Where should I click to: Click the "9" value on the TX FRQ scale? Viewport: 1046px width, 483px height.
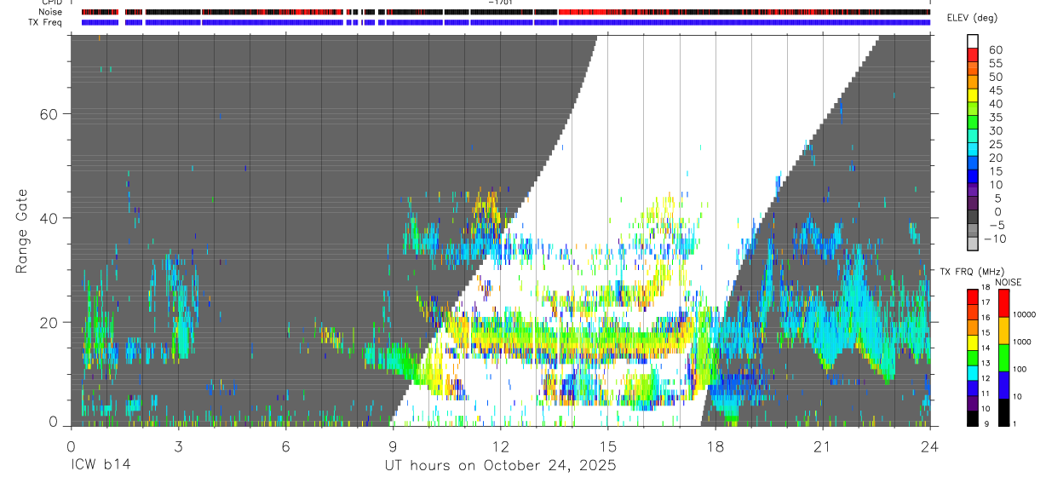click(986, 424)
